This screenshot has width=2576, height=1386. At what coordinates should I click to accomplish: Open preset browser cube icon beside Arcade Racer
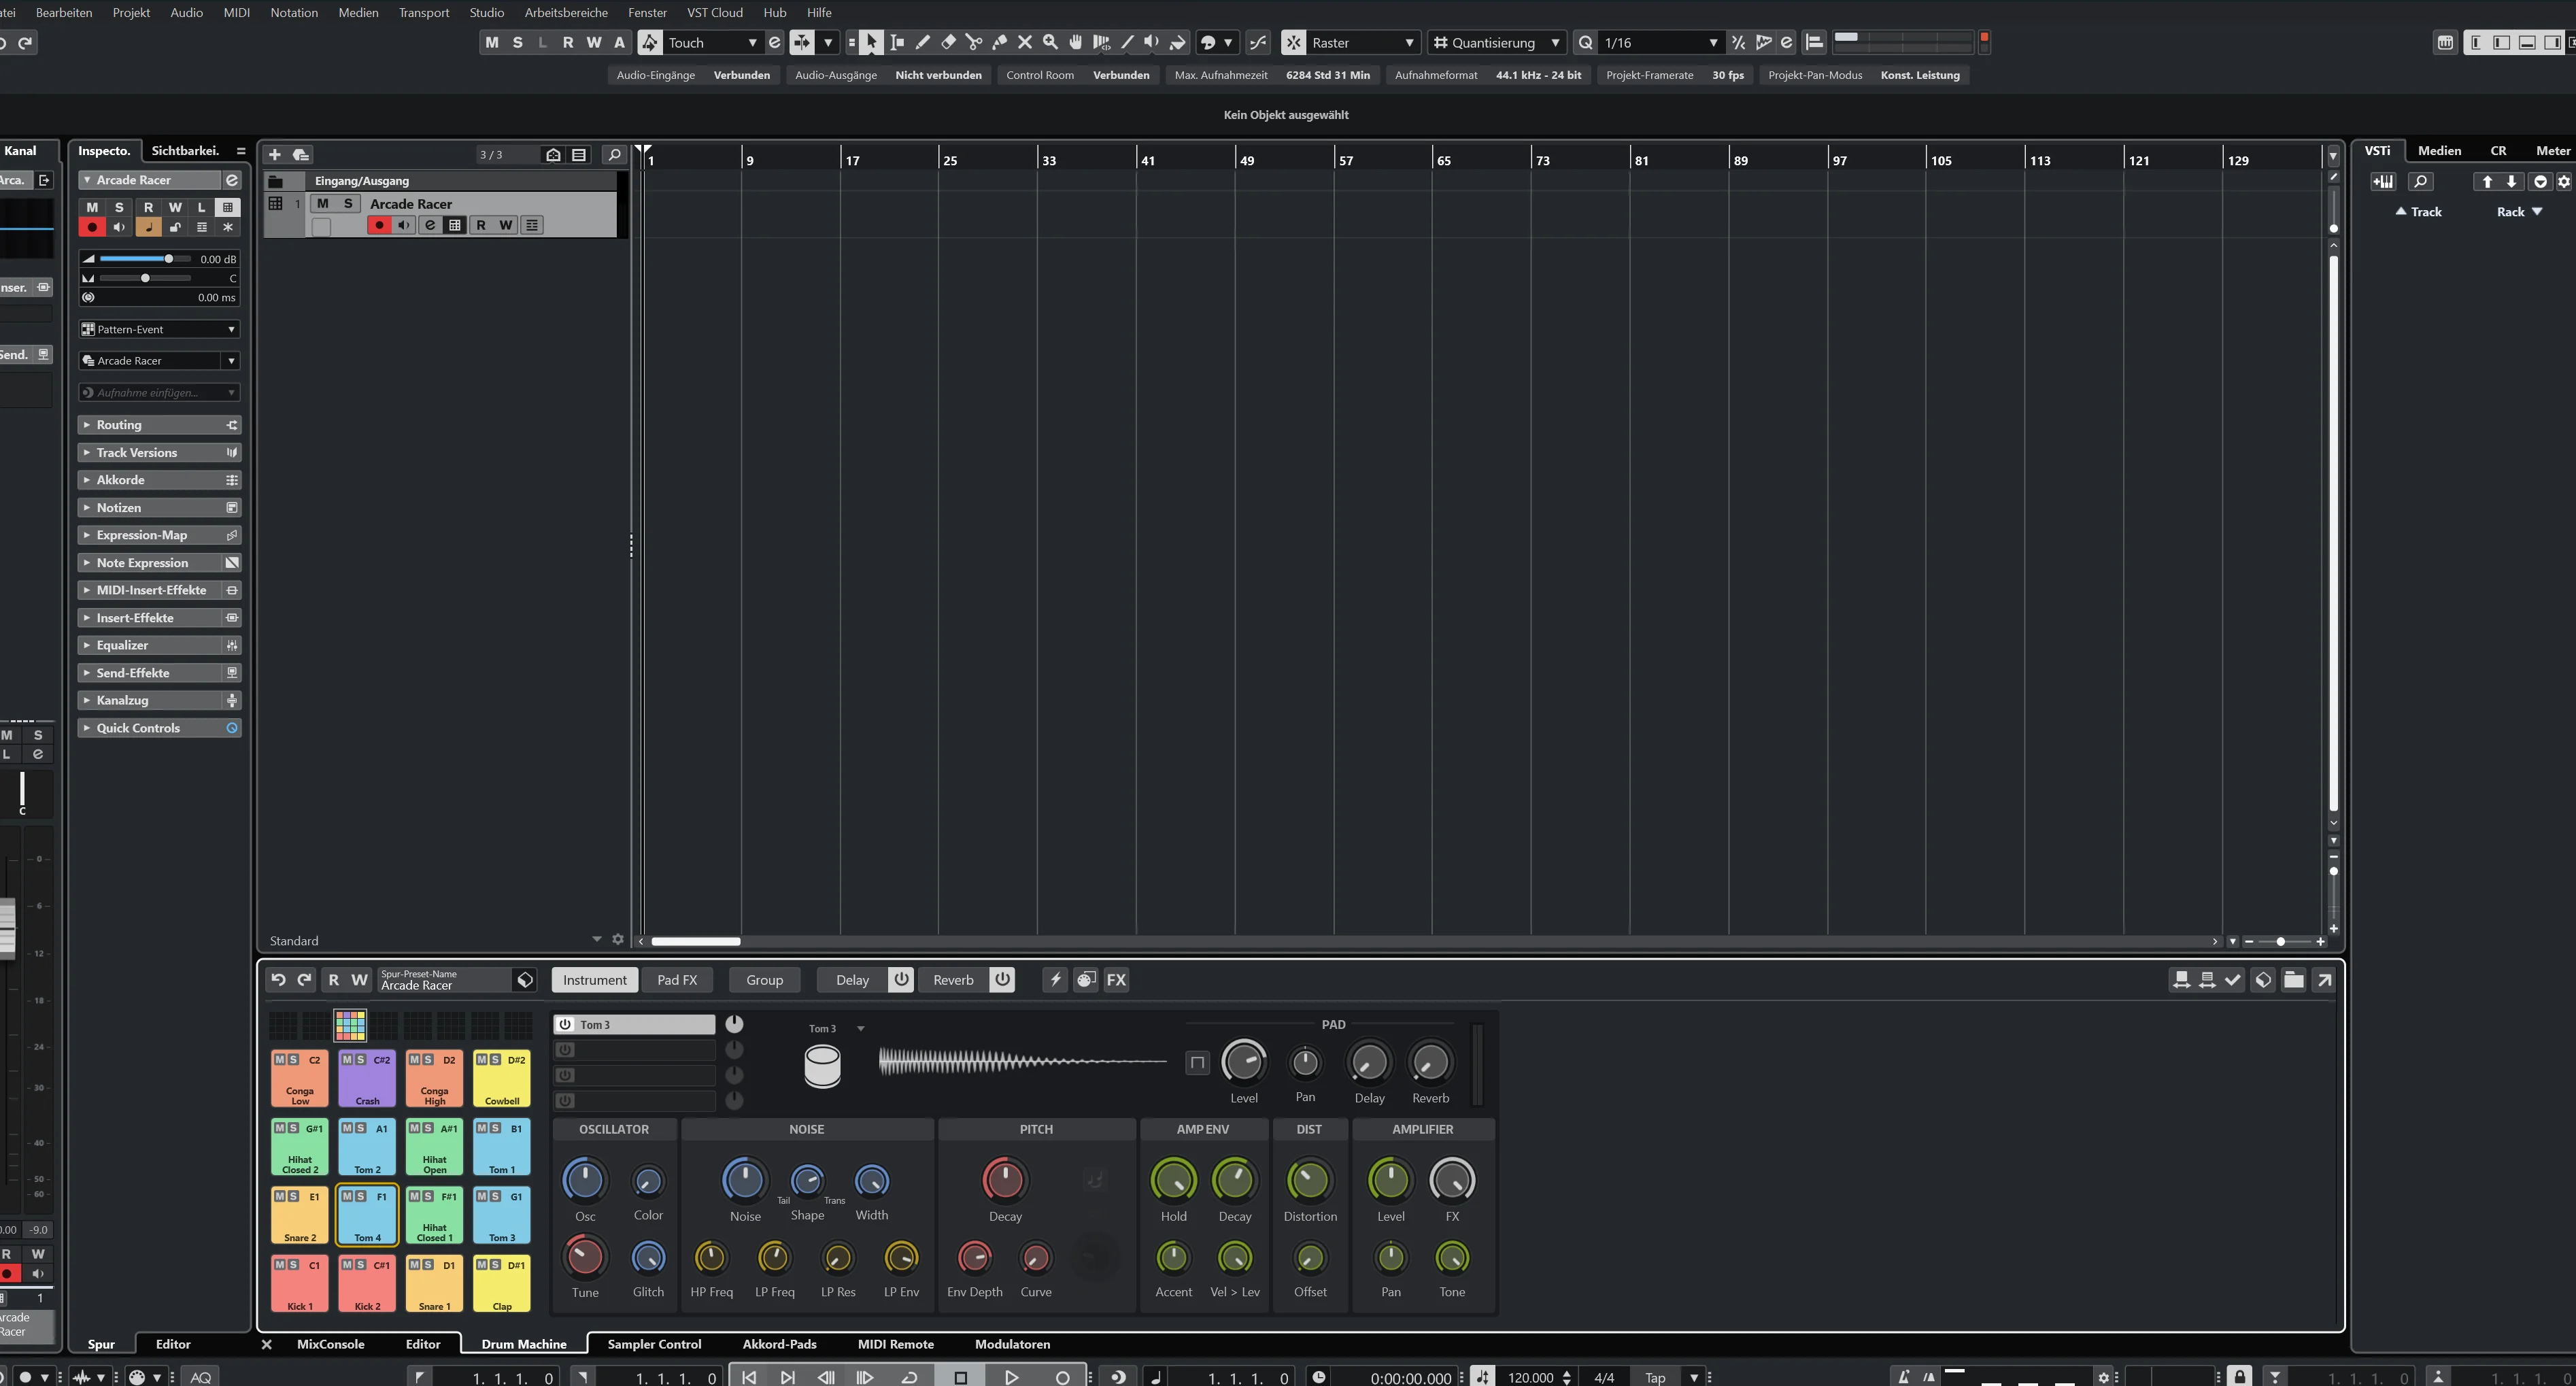[525, 980]
